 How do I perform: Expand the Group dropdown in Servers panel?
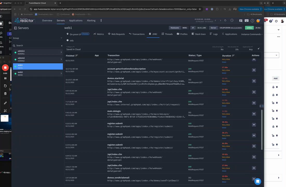coord(61,38)
